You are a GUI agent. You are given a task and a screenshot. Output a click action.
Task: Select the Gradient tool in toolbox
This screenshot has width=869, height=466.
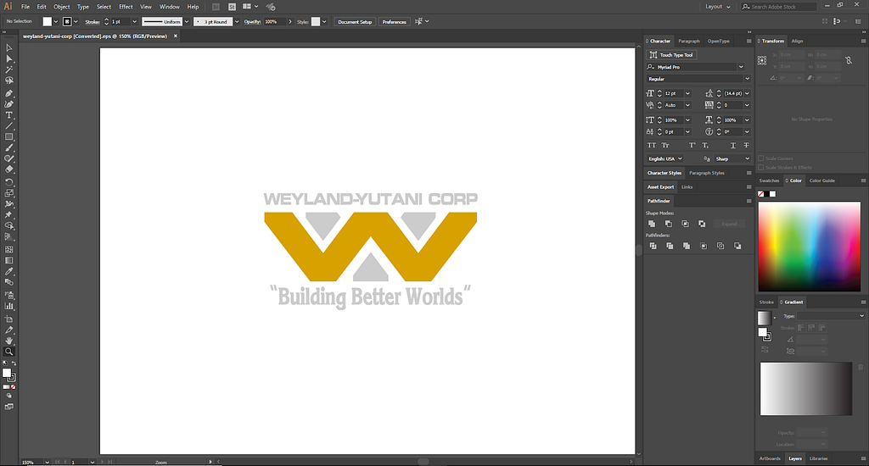point(8,261)
